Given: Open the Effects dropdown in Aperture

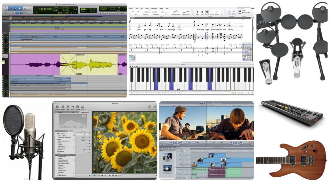Looking at the screenshot, I should coord(76,131).
